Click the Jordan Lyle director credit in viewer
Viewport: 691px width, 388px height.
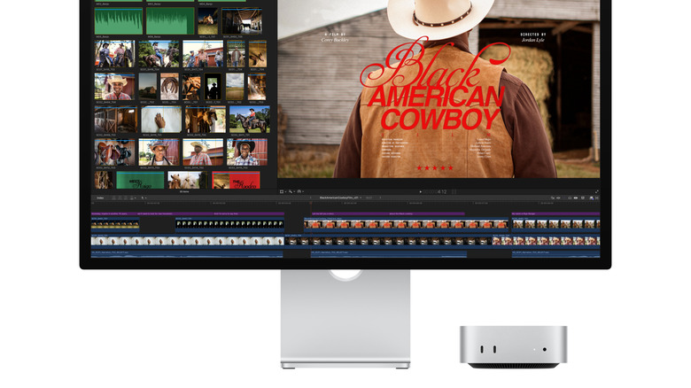coord(532,40)
